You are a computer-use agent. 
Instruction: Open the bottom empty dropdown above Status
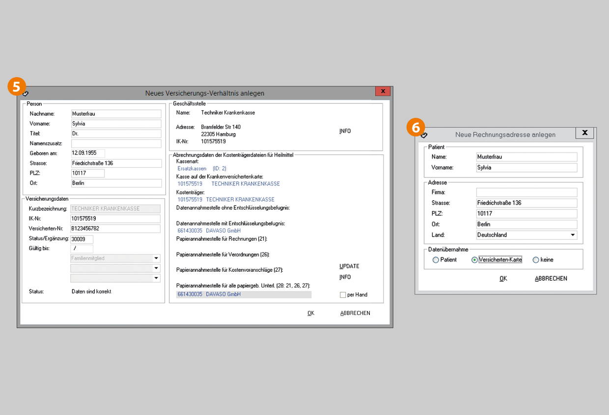[x=156, y=278]
